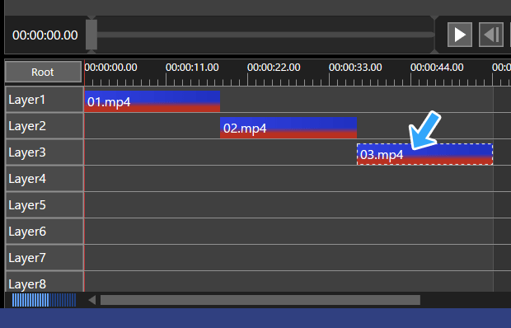511x328 pixels.
Task: Click the horizontal timeline scrollbar thumb
Action: pyautogui.click(x=260, y=300)
